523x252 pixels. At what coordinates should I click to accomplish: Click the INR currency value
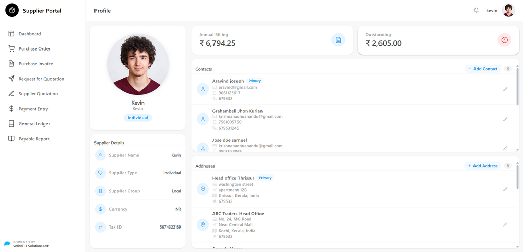[x=178, y=209]
